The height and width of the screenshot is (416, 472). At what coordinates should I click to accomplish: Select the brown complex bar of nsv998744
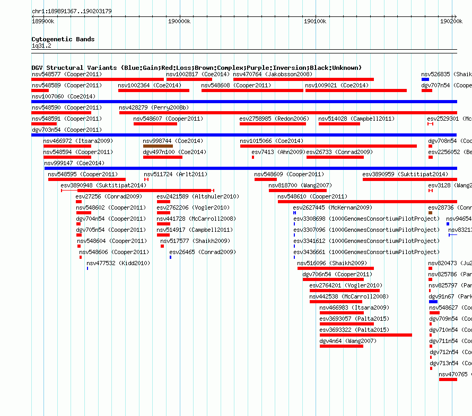158,146
